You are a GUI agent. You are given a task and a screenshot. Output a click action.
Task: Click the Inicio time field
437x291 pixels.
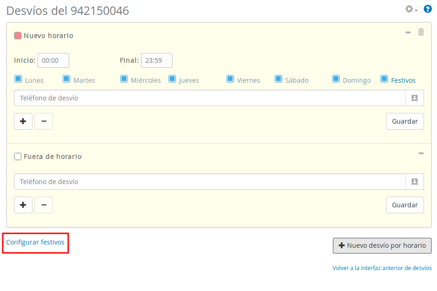coord(53,60)
